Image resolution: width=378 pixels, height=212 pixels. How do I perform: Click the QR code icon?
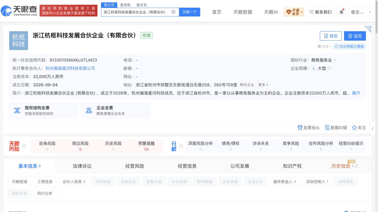point(368,29)
